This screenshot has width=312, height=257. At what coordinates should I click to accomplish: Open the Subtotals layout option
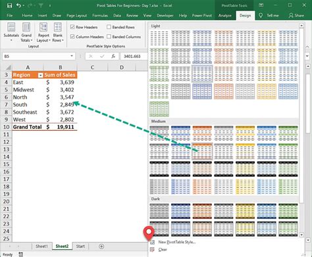pos(11,32)
